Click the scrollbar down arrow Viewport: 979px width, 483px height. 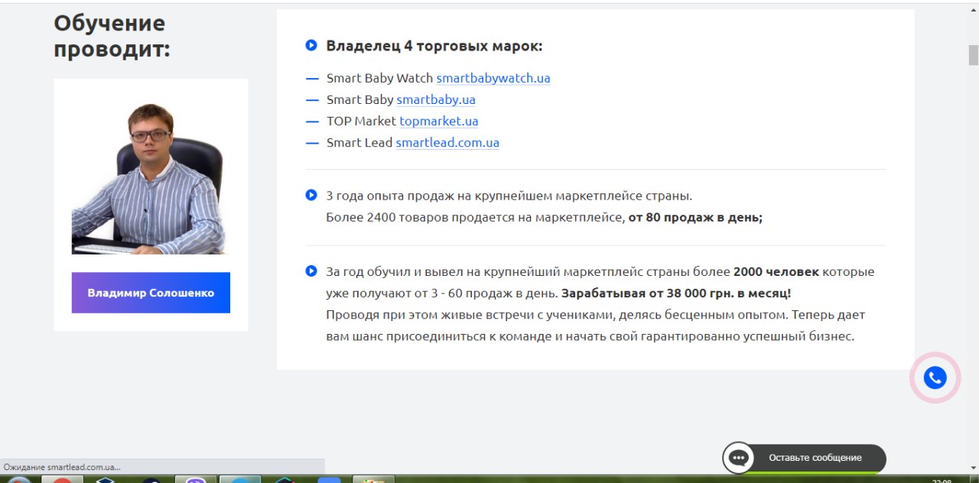pos(974,467)
